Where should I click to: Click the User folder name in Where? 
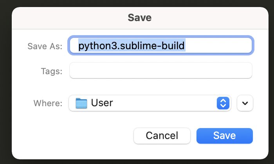tap(102, 103)
